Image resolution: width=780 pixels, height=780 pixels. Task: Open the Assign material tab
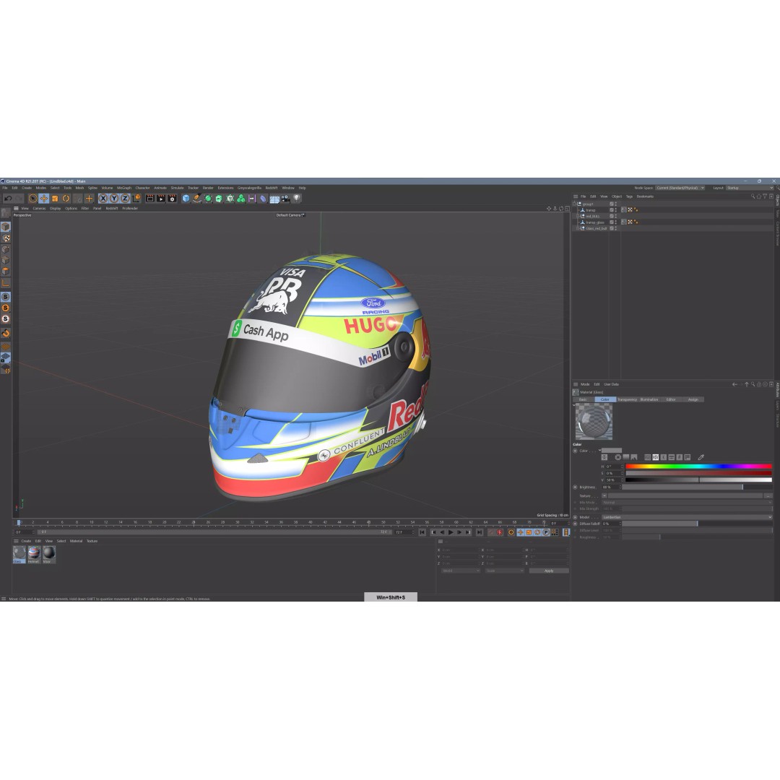click(x=693, y=399)
